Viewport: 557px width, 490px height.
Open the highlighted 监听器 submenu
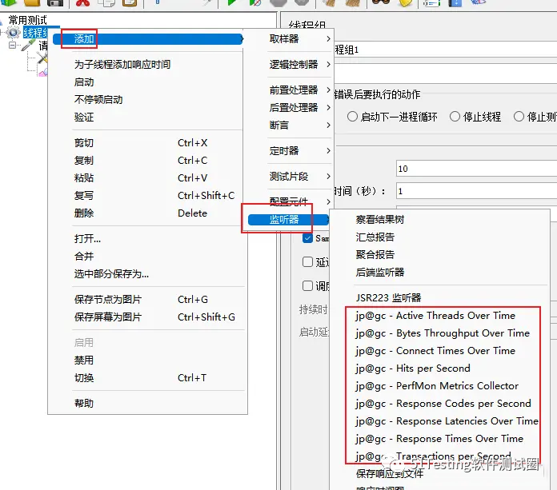(x=288, y=220)
